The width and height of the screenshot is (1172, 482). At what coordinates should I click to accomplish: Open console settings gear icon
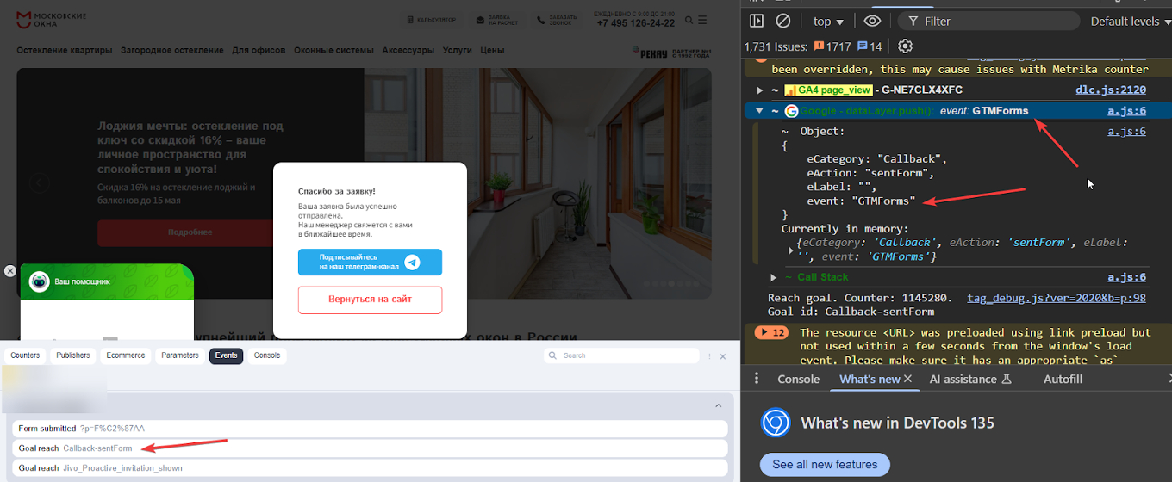click(x=905, y=46)
